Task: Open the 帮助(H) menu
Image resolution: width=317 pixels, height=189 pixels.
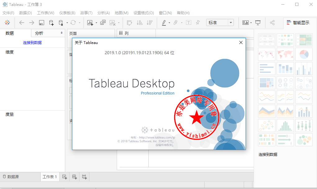Action: point(183,13)
